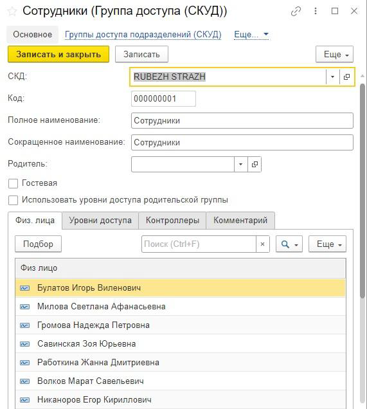Maximize the Сотрудники window

click(335, 11)
